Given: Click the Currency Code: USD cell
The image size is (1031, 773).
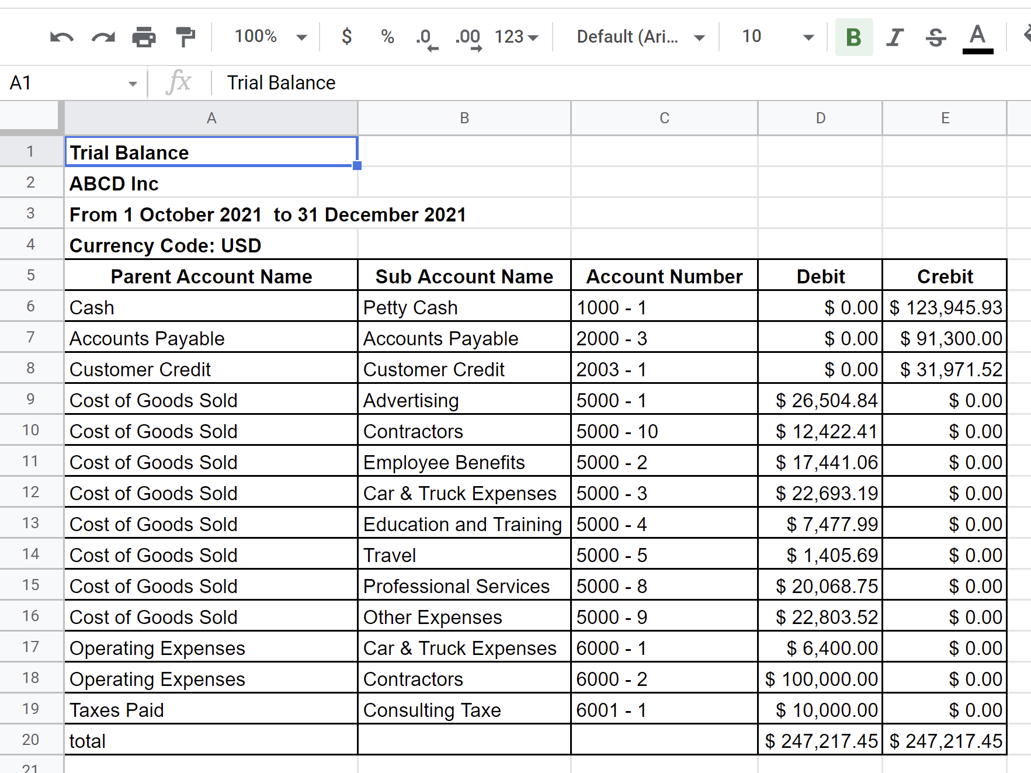Looking at the screenshot, I should 211,245.
